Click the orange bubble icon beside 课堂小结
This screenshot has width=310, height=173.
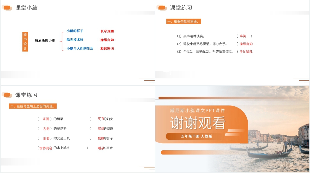[7, 8]
